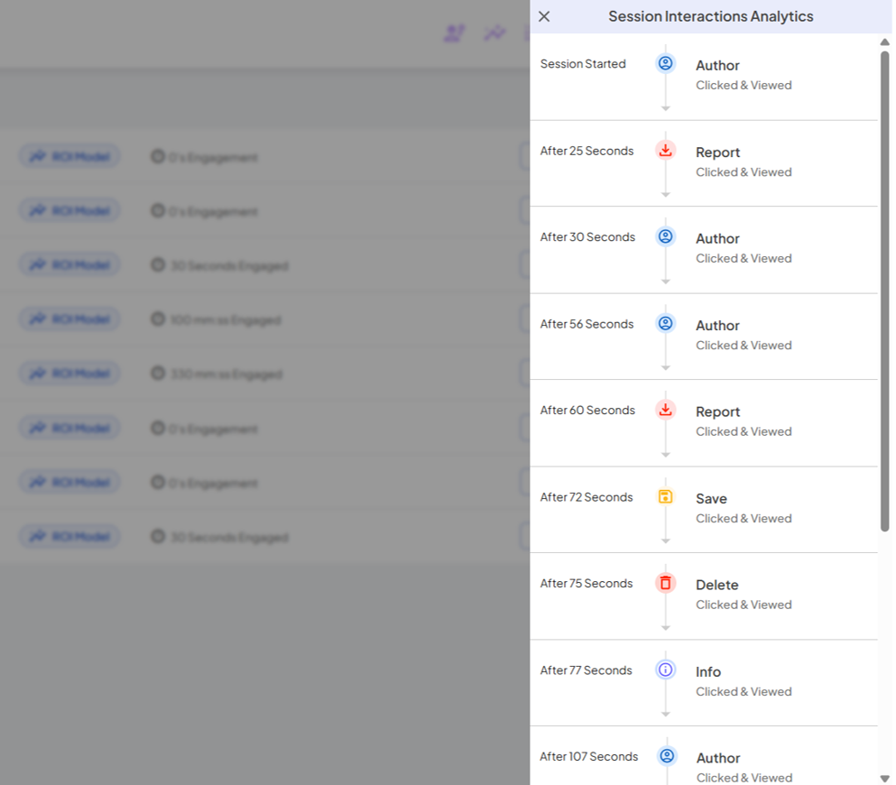Click the Author icon at 107 seconds
The width and height of the screenshot is (896, 785).
pyautogui.click(x=667, y=756)
